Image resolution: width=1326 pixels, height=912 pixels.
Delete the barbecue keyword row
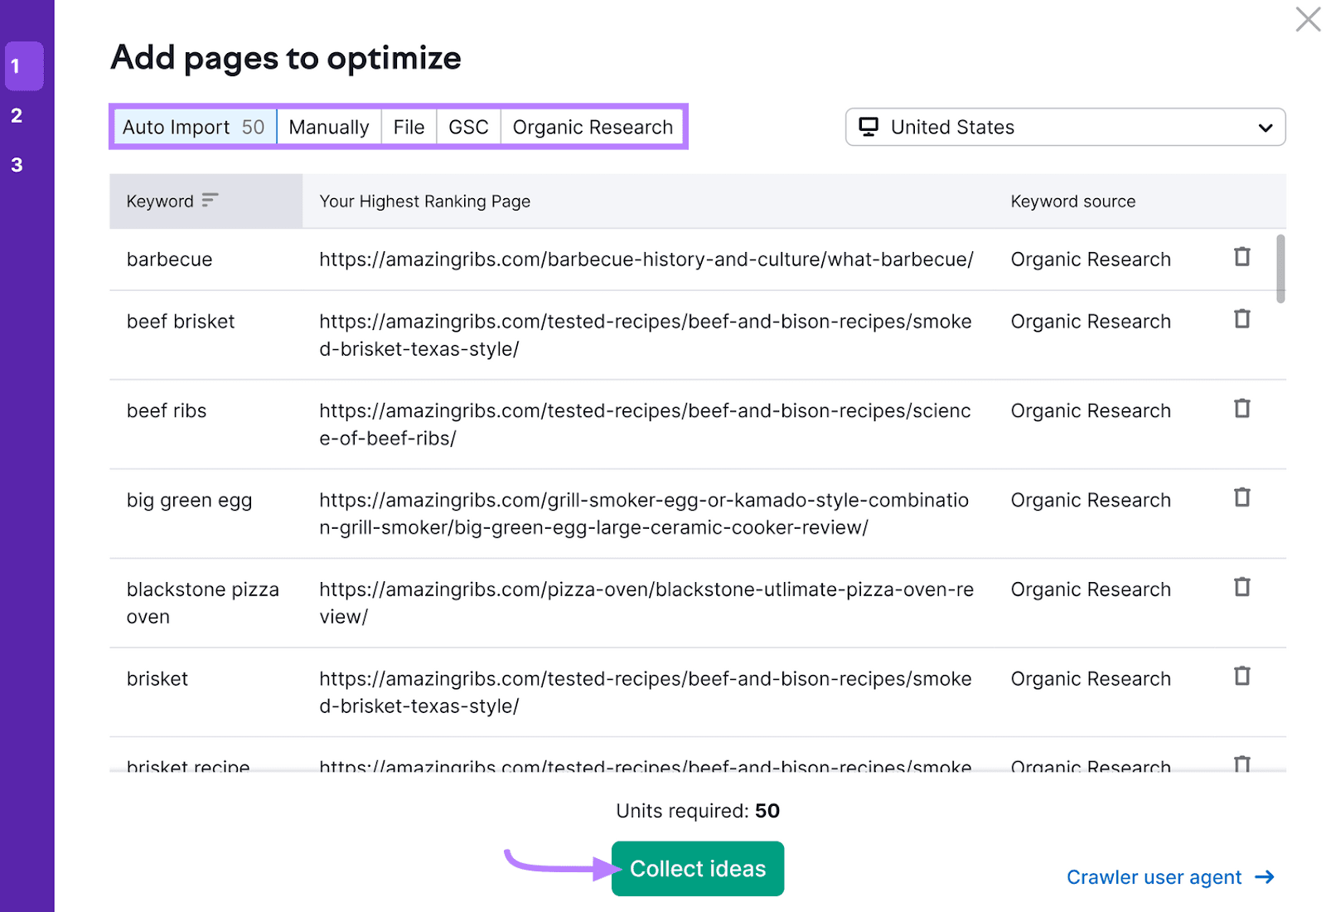(x=1241, y=257)
